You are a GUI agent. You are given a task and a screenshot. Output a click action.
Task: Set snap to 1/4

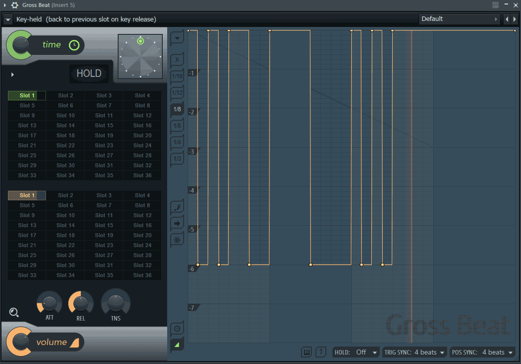coord(177,142)
